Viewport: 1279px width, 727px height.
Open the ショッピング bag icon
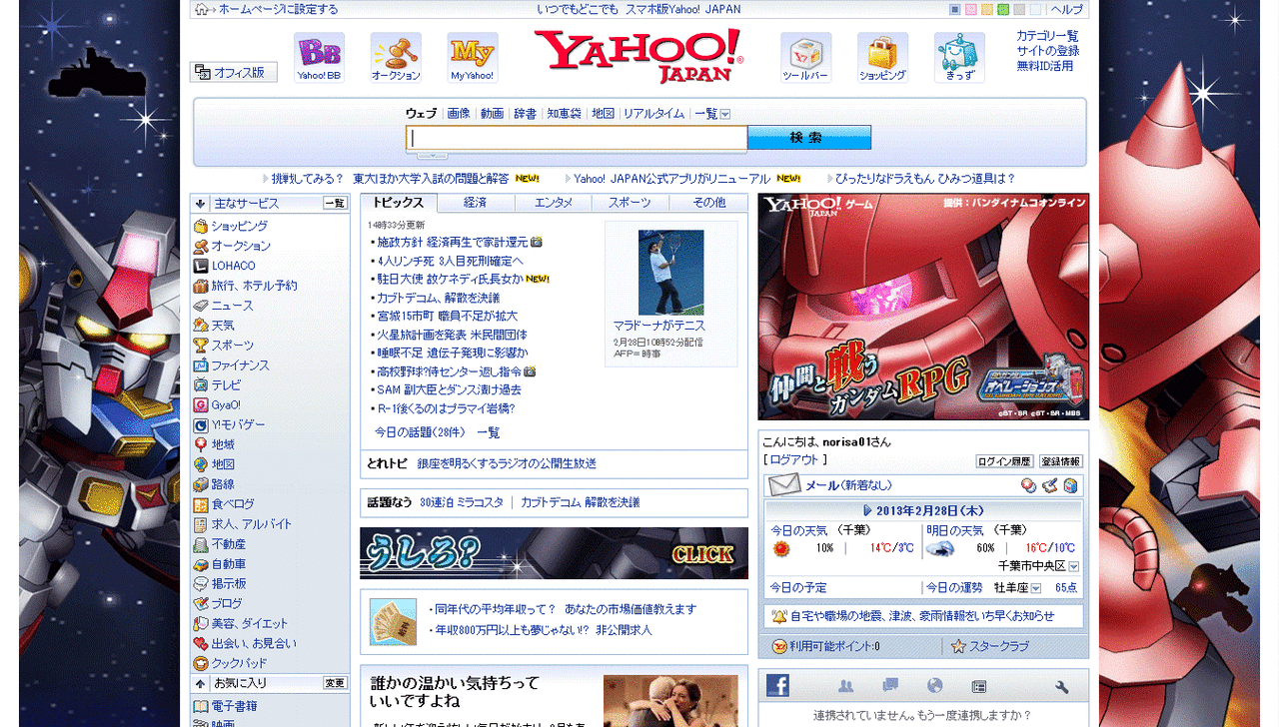(x=880, y=52)
